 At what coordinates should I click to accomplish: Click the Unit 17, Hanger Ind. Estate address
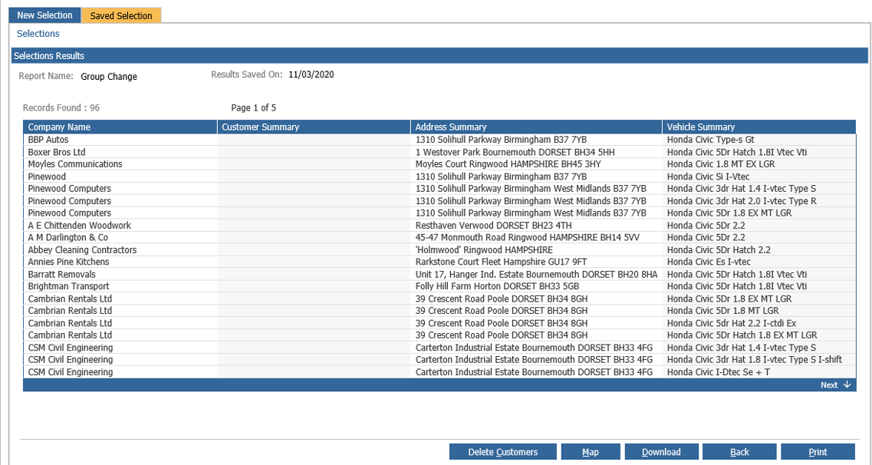tap(536, 274)
